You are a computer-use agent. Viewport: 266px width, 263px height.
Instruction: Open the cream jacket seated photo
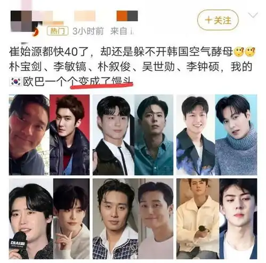198,219
